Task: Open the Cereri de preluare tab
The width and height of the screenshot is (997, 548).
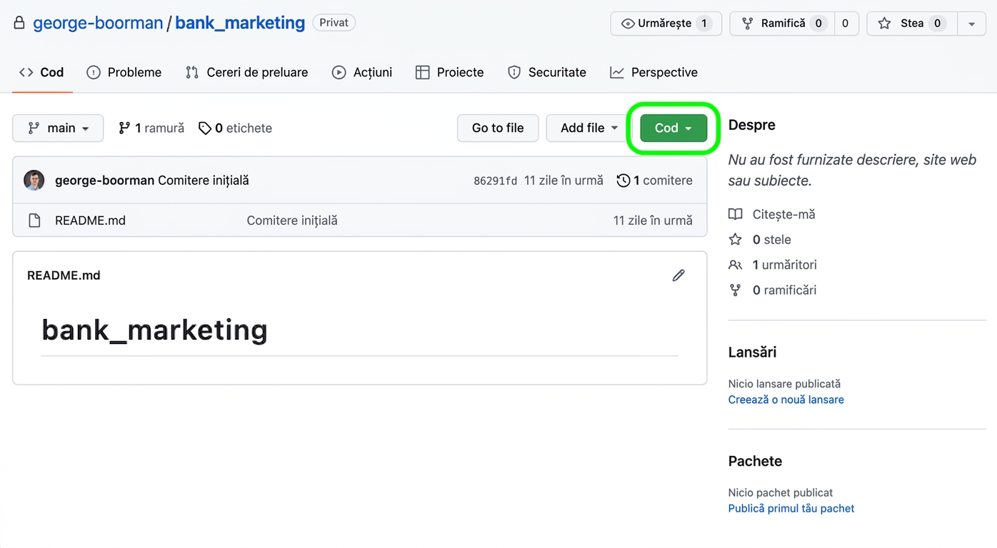Action: tap(246, 72)
